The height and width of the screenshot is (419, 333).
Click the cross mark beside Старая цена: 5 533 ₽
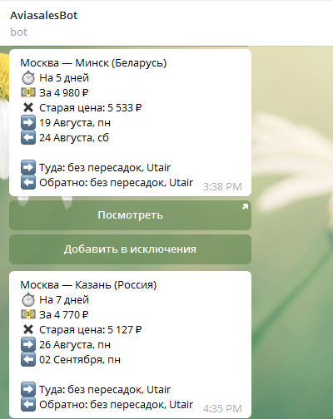pos(28,107)
